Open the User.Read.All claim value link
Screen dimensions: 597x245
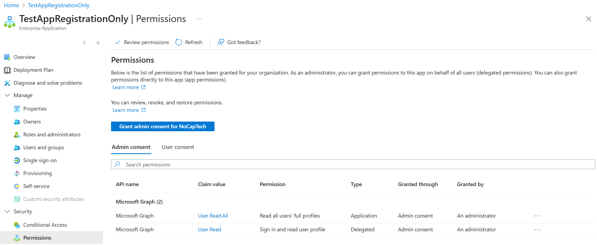click(213, 216)
